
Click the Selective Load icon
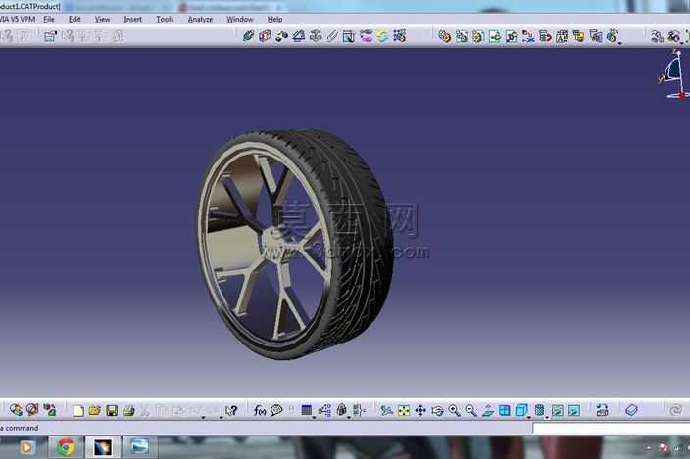578,37
